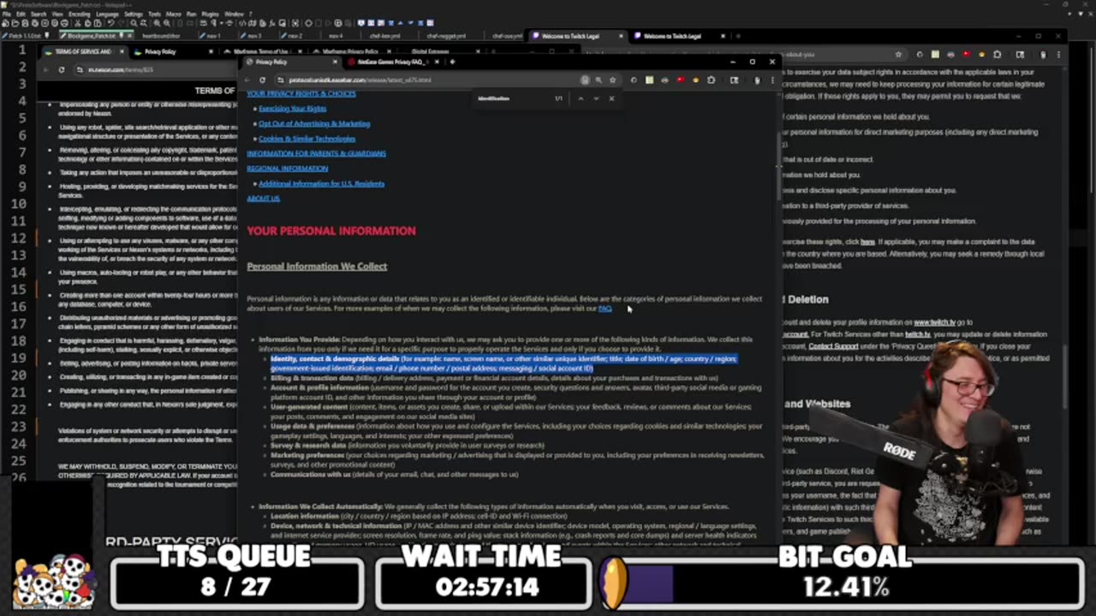Screen dimensions: 1096x616
Task: Click the New file icon in Notepad++ toolbar
Action: point(4,23)
